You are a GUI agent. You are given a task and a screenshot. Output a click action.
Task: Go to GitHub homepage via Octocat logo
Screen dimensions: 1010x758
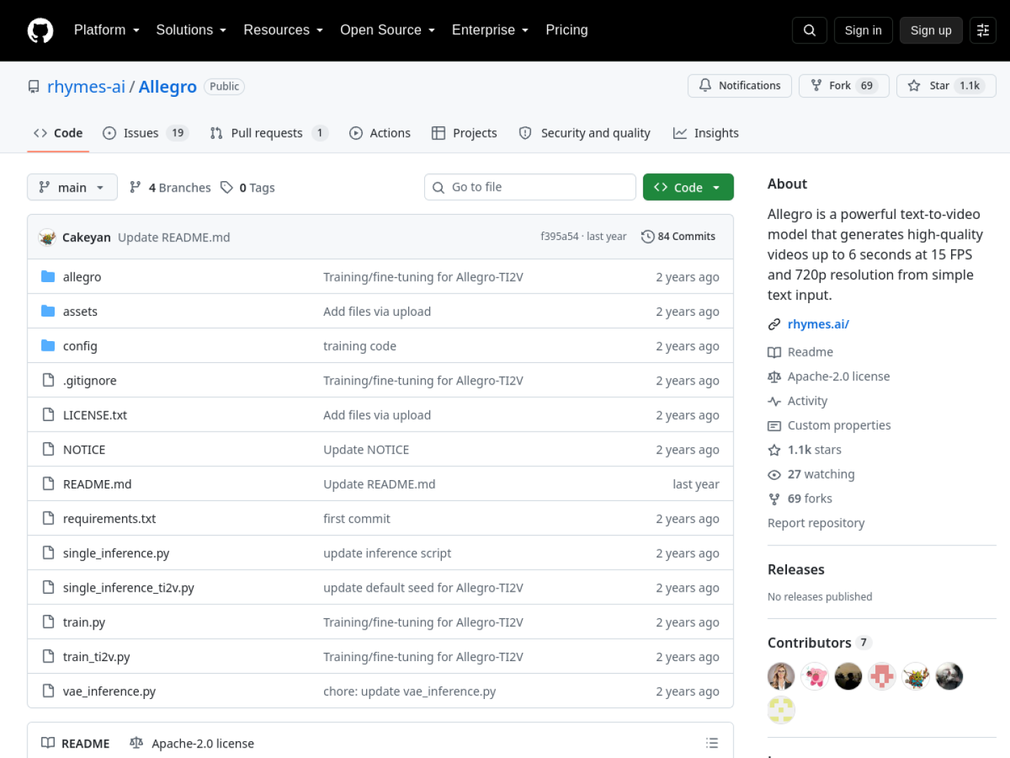(x=40, y=30)
